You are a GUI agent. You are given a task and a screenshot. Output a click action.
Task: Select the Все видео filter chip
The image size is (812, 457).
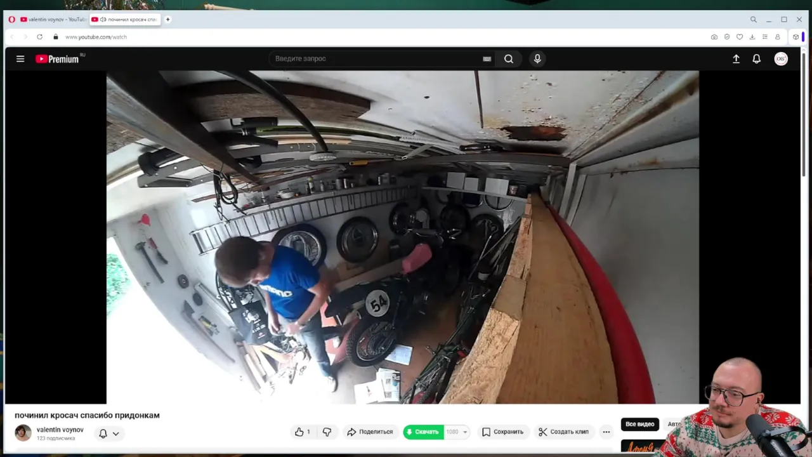(x=639, y=424)
